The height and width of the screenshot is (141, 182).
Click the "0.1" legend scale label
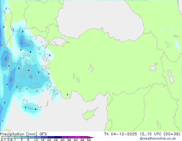coord(3,140)
